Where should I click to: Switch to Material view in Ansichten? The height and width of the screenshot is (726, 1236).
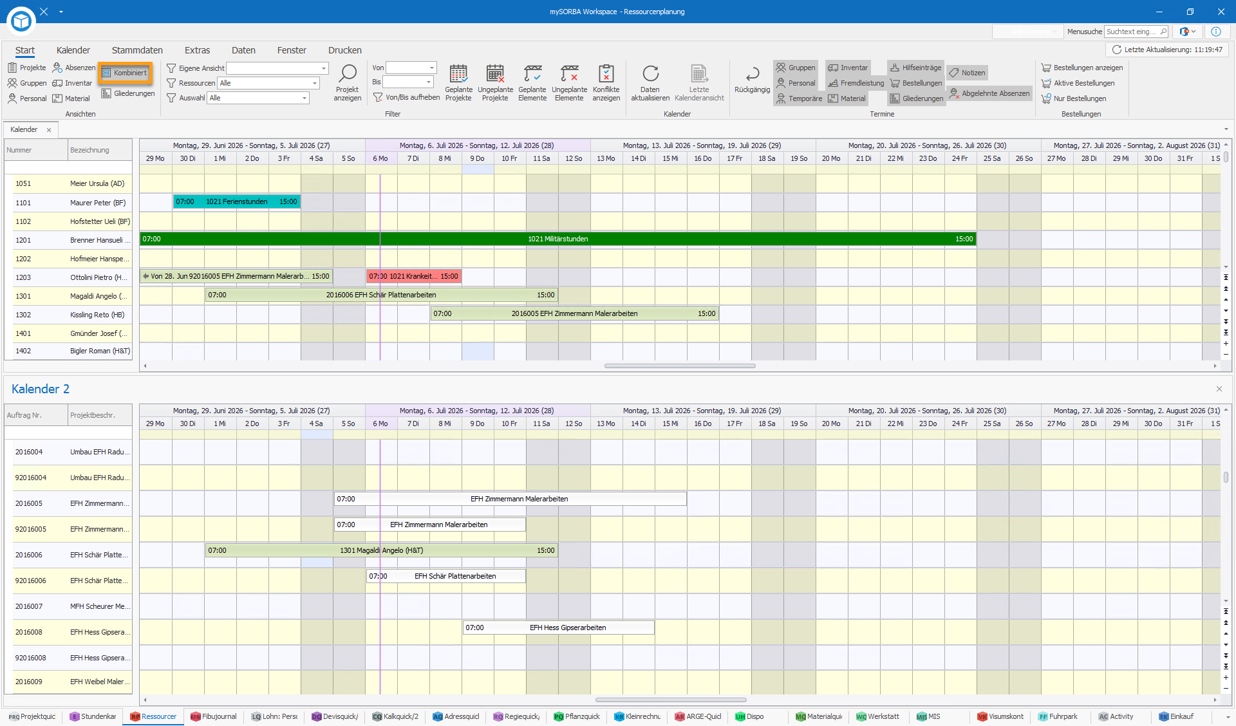(71, 98)
